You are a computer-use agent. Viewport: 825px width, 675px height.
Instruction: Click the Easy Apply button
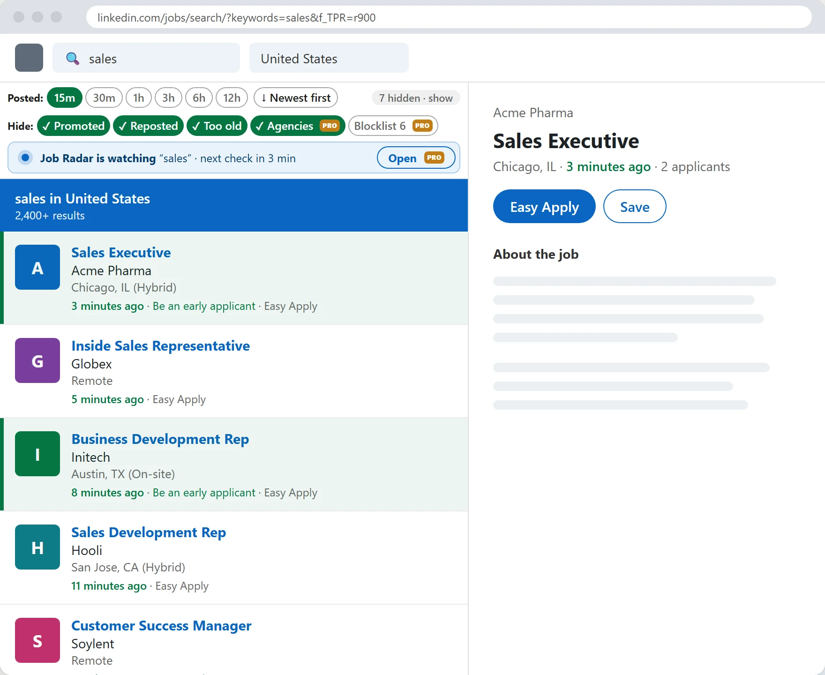point(545,206)
